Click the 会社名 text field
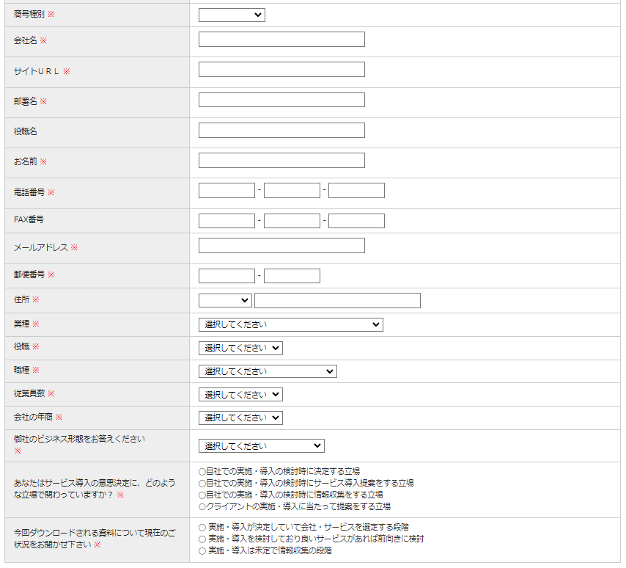626x568 pixels. coord(281,40)
